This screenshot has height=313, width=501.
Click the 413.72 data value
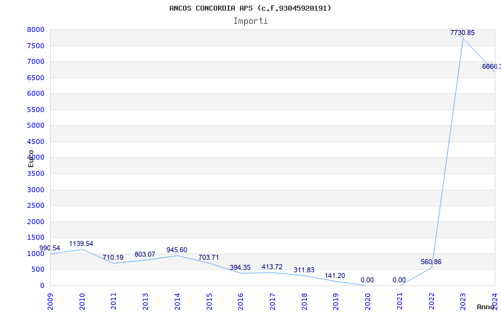272,267
